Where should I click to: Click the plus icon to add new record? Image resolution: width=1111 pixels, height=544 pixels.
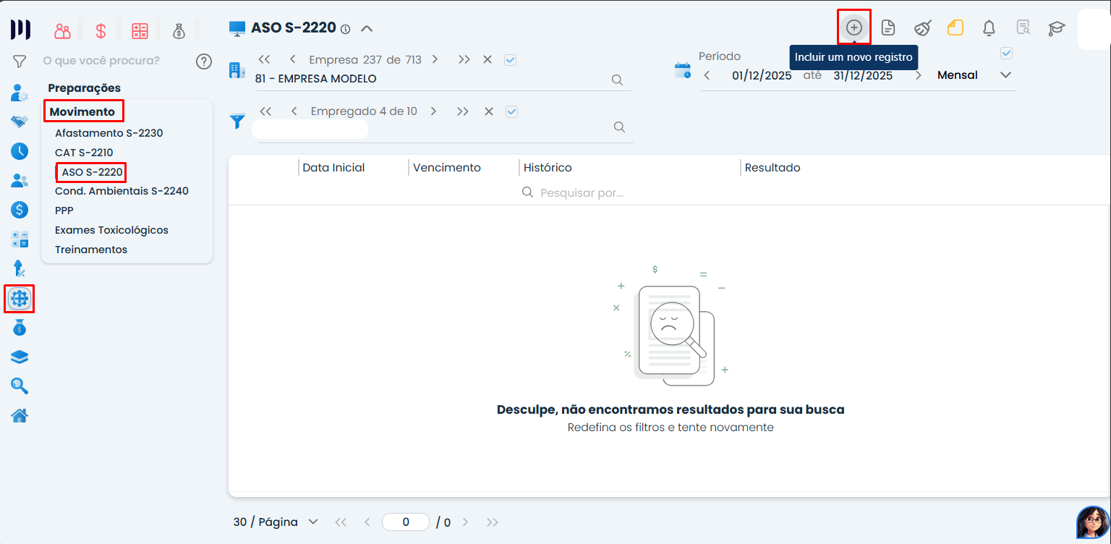coord(854,27)
